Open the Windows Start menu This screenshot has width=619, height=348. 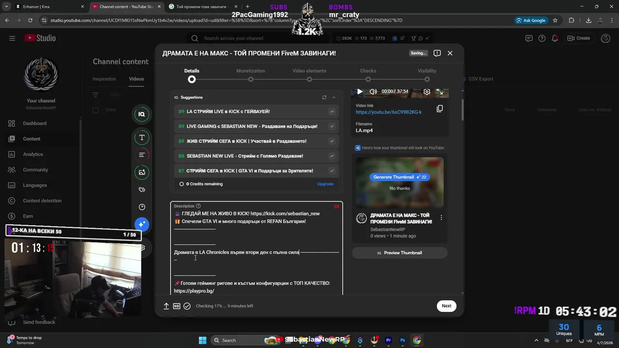203,340
